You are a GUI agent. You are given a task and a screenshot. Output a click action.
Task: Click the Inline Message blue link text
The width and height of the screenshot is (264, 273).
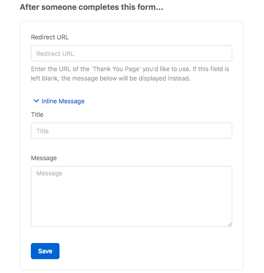coord(63,101)
